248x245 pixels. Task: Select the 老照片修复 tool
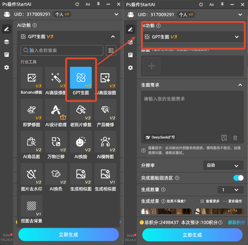(x=81, y=110)
